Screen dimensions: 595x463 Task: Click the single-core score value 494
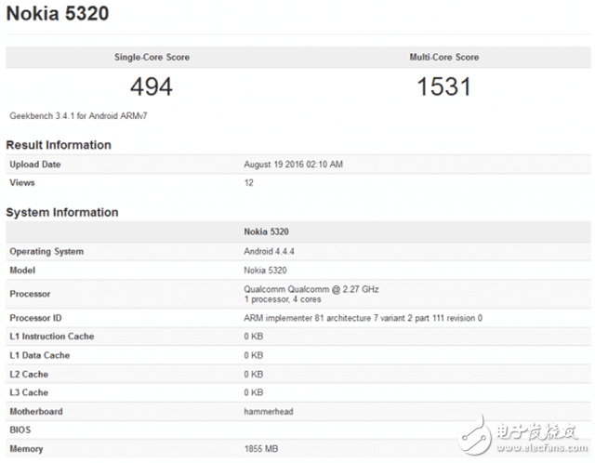pos(152,87)
